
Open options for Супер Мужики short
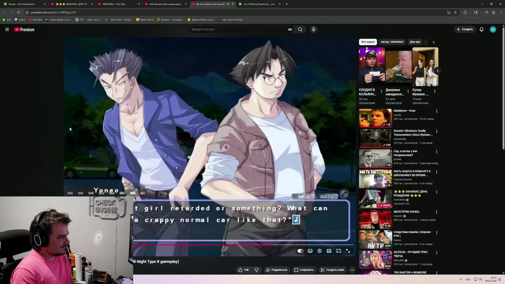pyautogui.click(x=435, y=92)
